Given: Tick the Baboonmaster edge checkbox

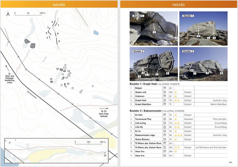Looking at the screenshot, I should [165, 135].
